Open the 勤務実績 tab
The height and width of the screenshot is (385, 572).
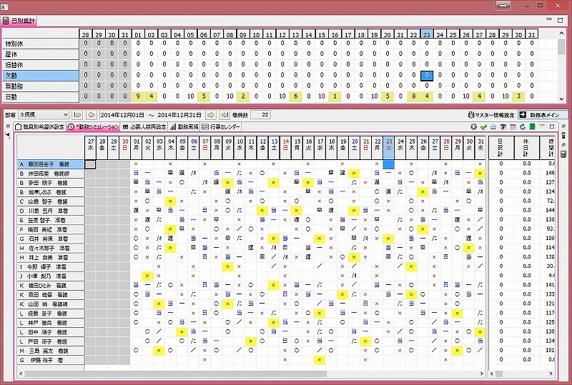click(184, 127)
